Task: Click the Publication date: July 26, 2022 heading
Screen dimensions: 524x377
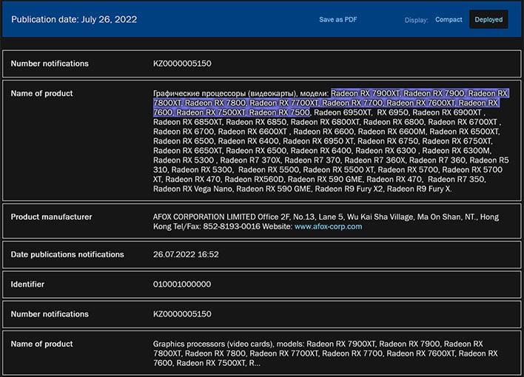Action: pyautogui.click(x=74, y=19)
